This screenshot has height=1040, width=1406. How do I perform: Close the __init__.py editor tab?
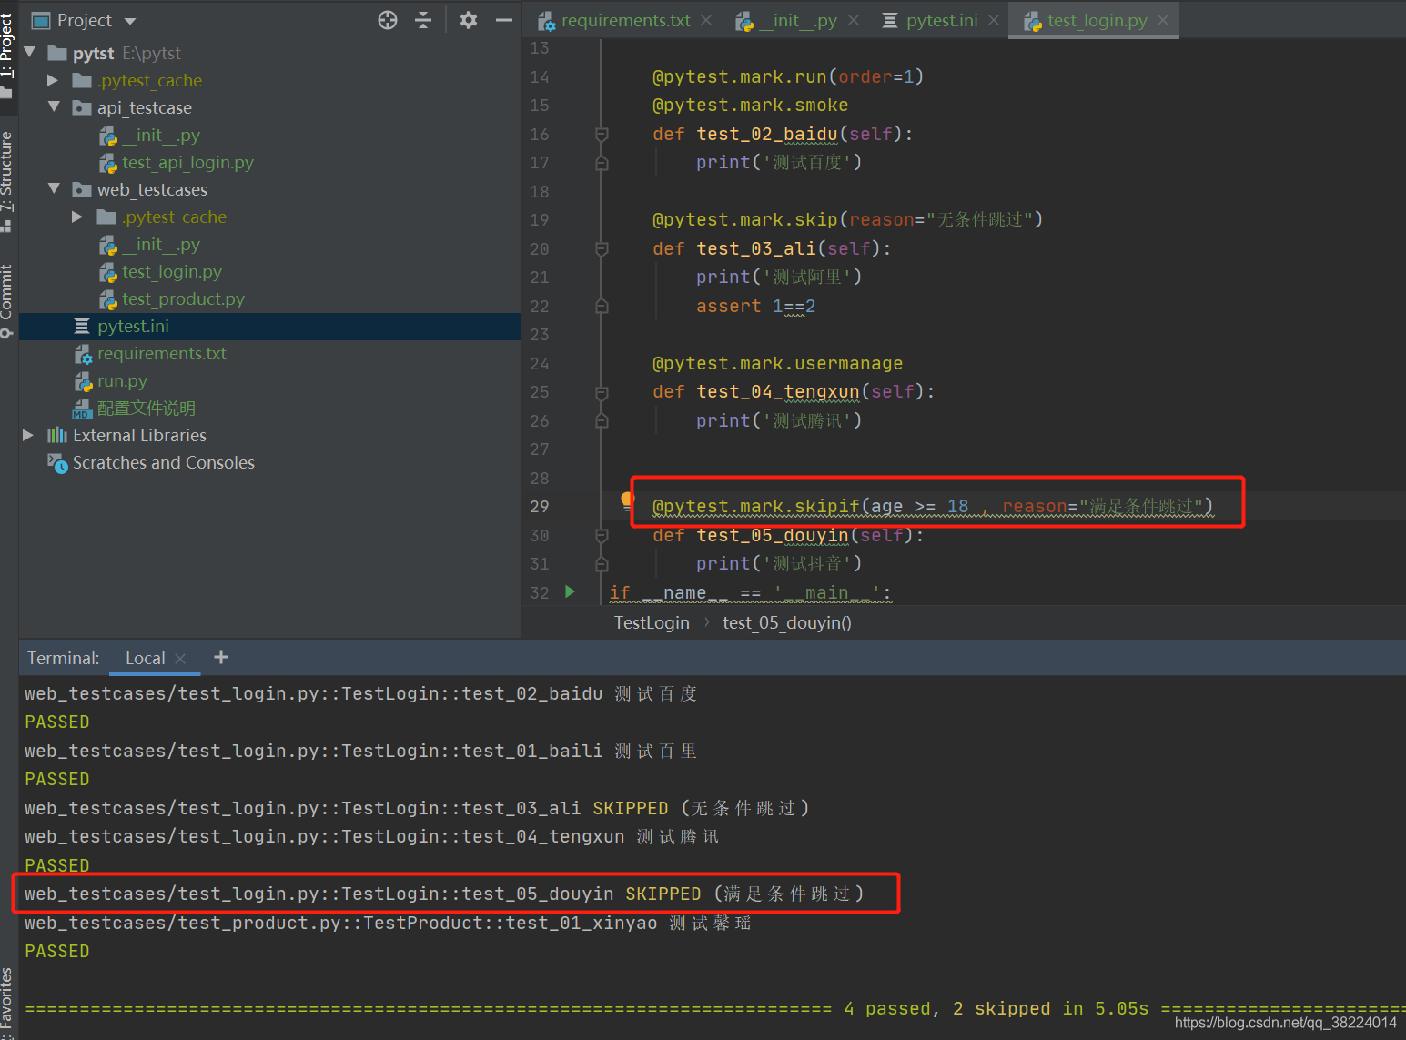[854, 20]
